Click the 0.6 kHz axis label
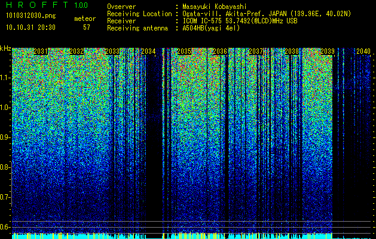The image size is (376, 239). [4, 227]
